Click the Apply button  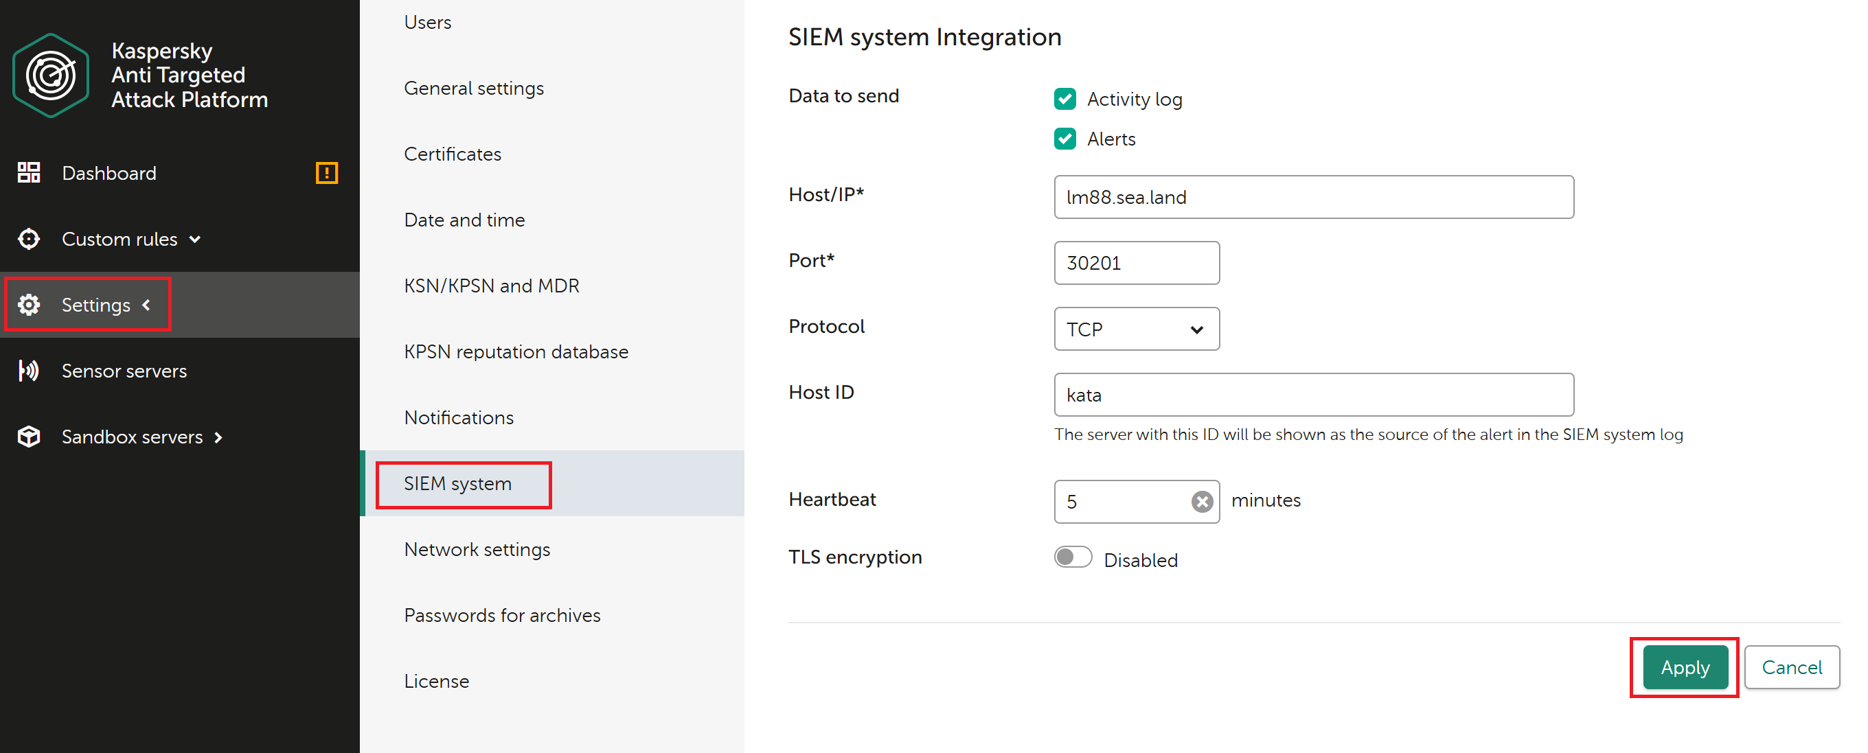tap(1685, 667)
